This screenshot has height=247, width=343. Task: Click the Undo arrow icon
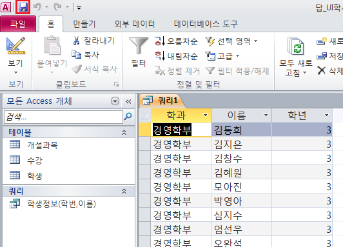tap(37, 7)
